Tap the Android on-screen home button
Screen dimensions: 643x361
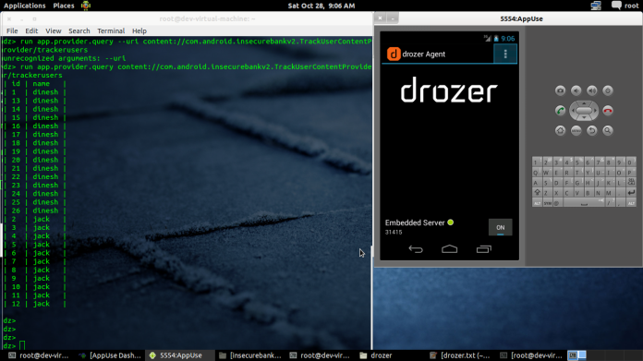coord(449,249)
